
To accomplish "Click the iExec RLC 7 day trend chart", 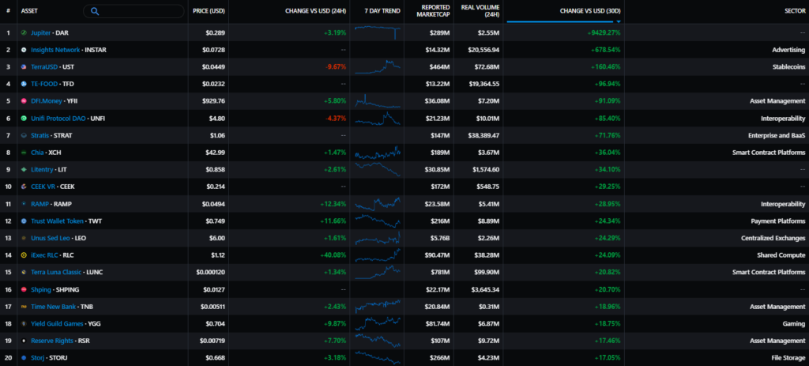I will click(378, 255).
